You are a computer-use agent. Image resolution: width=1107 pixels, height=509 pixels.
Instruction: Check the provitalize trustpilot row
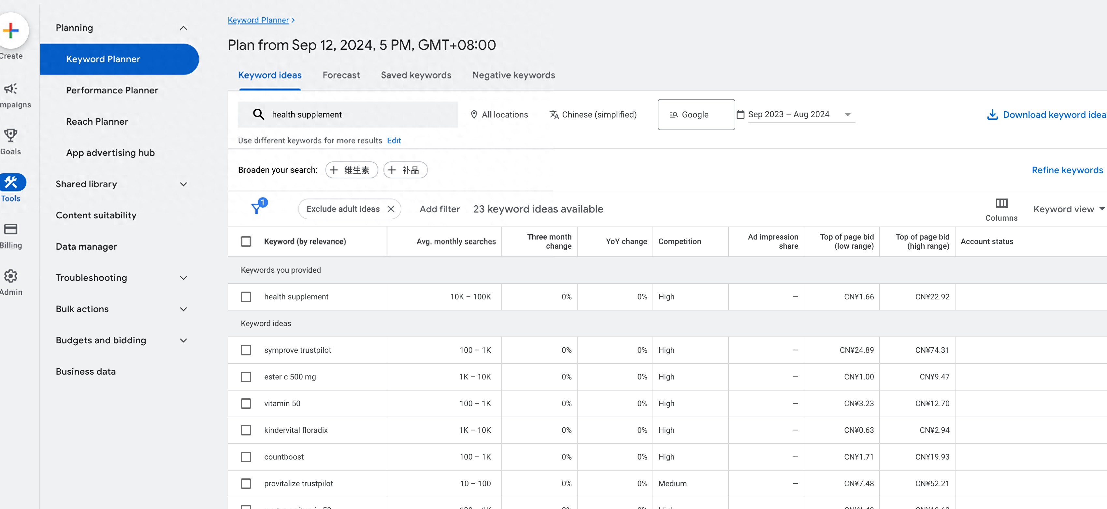pyautogui.click(x=246, y=484)
